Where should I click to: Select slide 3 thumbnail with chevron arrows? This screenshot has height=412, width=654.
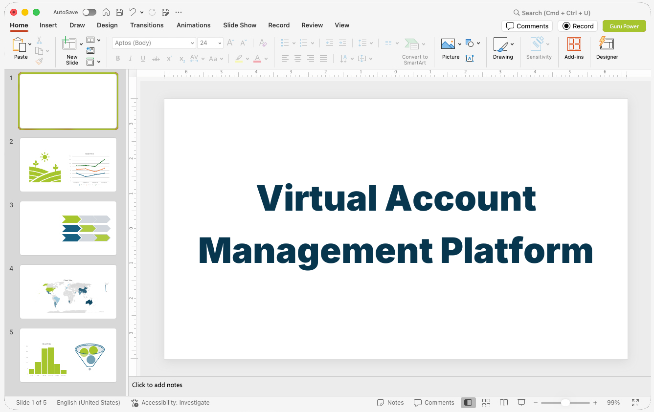pos(68,228)
